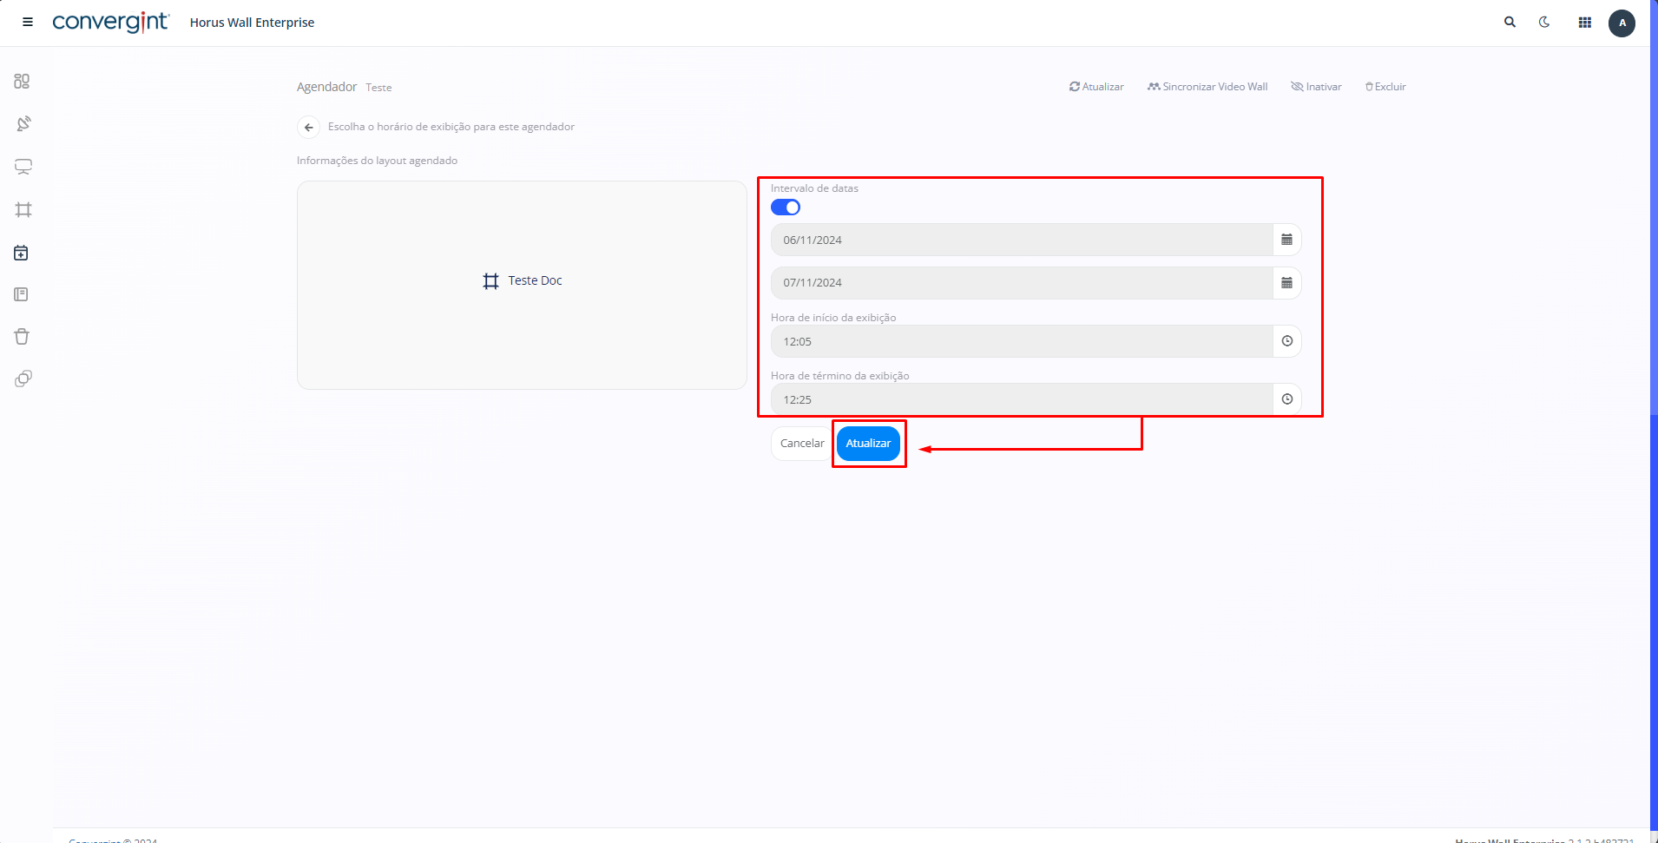Click the end time 12:25 field

[x=1021, y=399]
